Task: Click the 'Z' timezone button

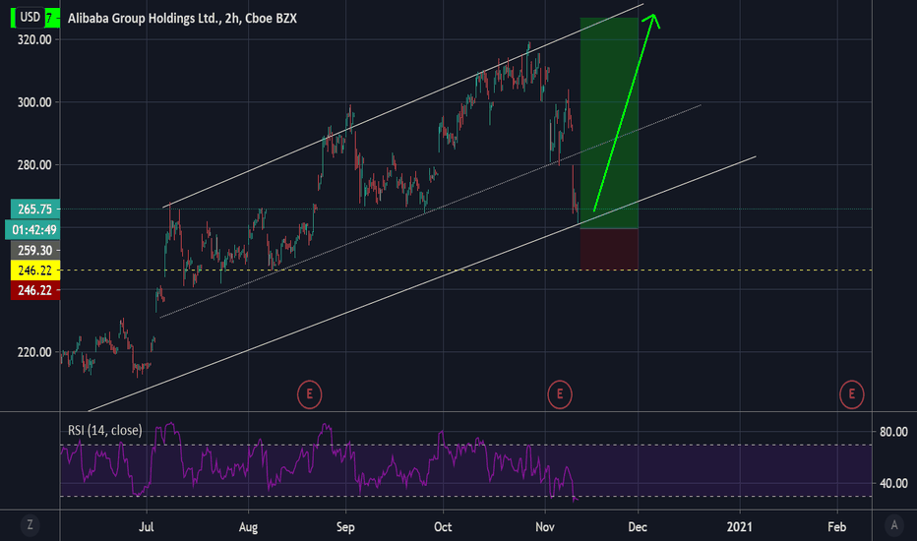Action: [30, 525]
